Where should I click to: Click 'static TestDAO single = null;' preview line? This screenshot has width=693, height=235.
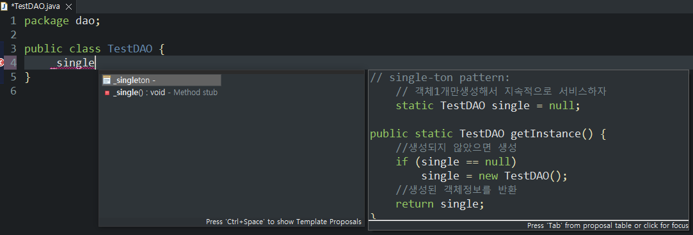(488, 106)
